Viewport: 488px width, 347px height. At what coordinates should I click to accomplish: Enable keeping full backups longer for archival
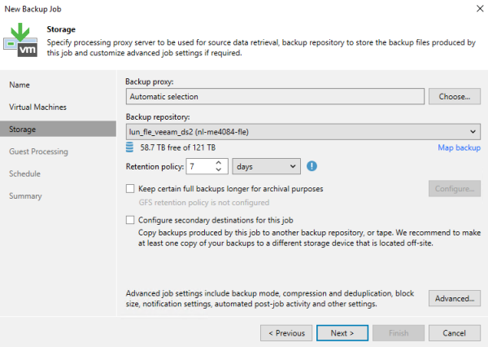point(130,189)
